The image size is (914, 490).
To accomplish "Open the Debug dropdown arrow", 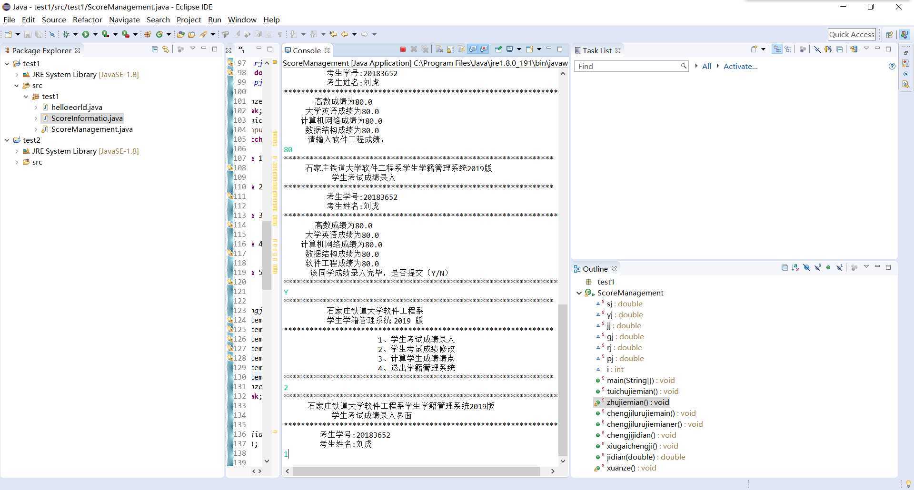I will (75, 34).
